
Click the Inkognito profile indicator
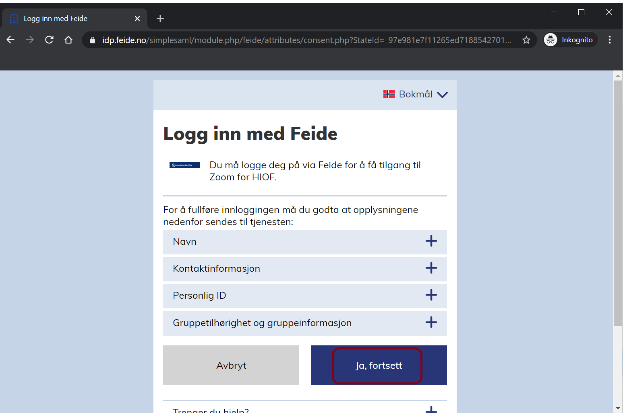click(x=570, y=39)
